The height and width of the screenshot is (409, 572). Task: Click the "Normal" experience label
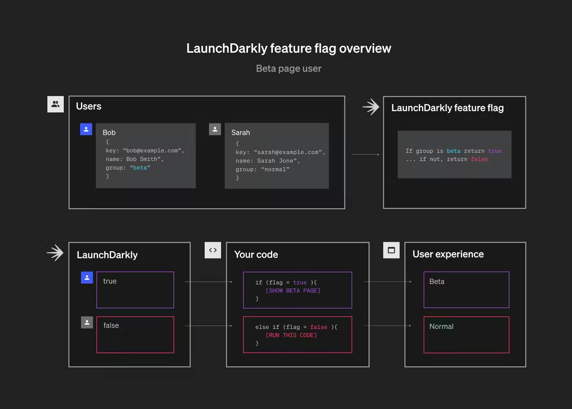click(x=441, y=326)
